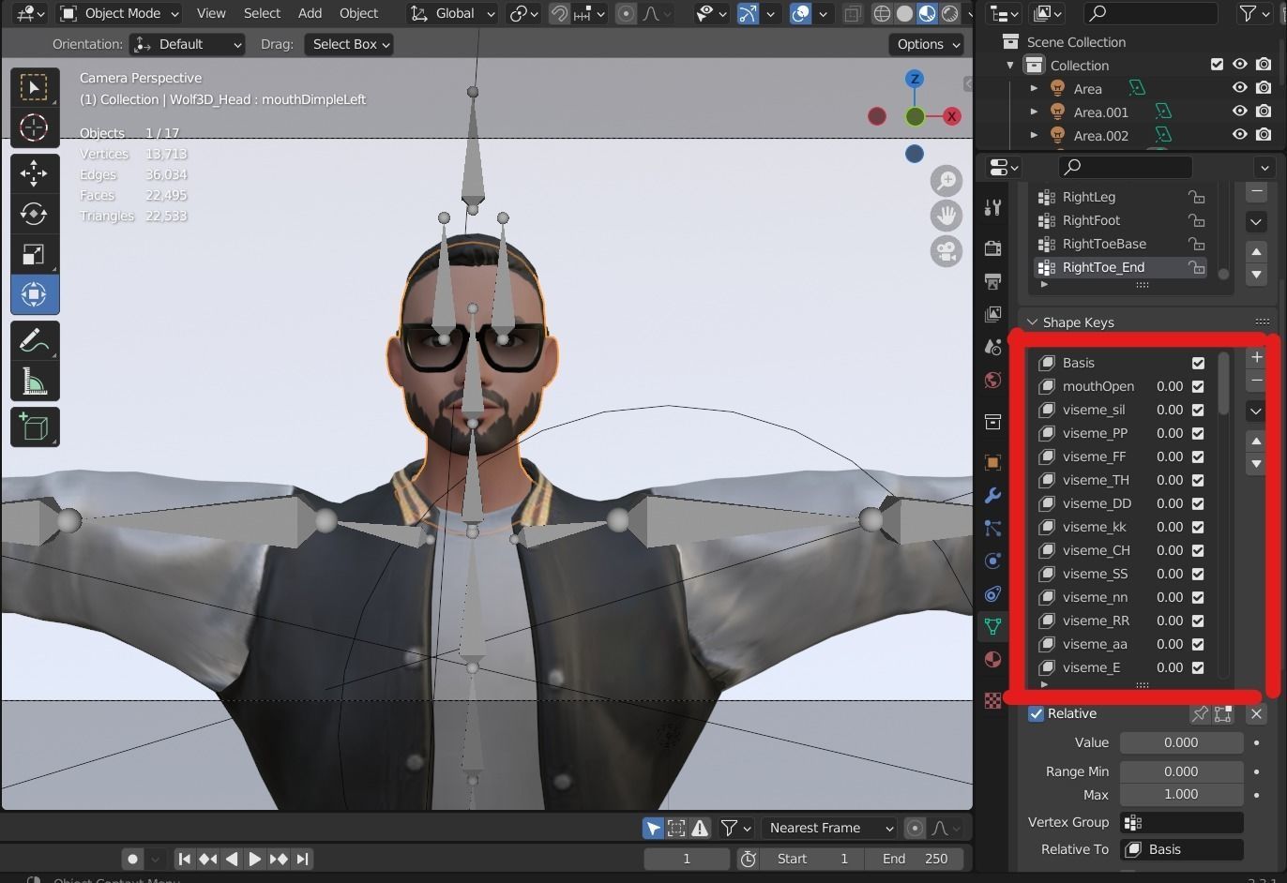Hide Collection with its eye icon
This screenshot has width=1287, height=883.
pos(1240,65)
